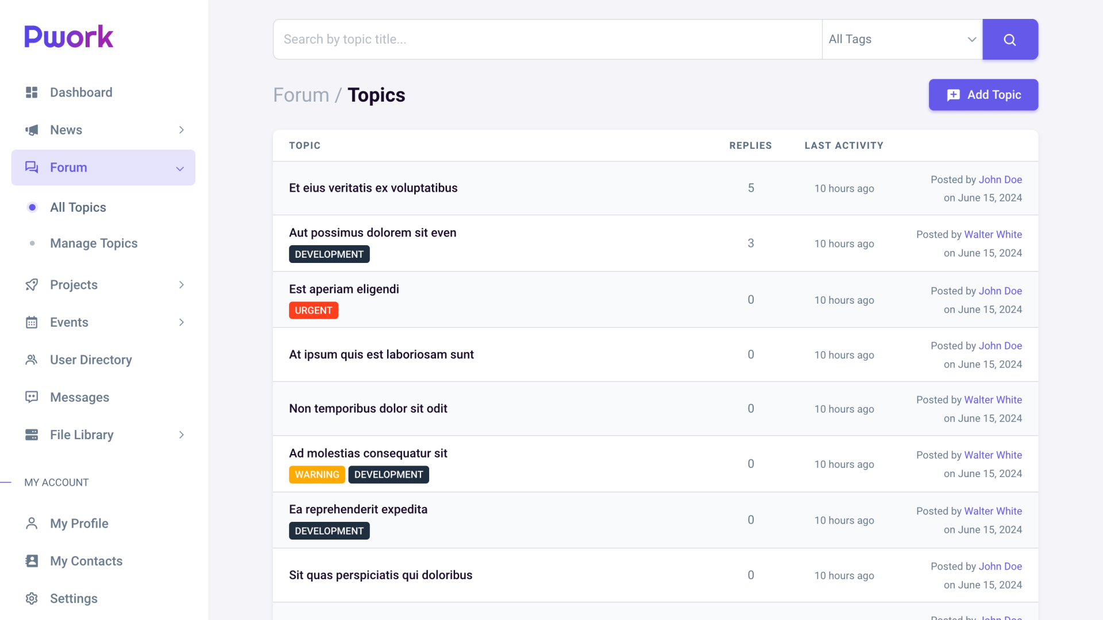
Task: Open topic Ad molestias consequatur sit
Action: coord(368,453)
